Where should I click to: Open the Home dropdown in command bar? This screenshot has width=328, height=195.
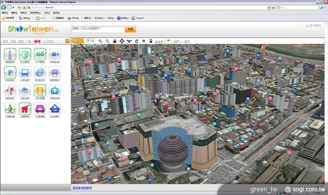tap(33, 18)
